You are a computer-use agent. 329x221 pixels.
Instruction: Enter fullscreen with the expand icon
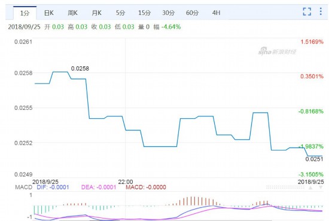tap(307, 11)
